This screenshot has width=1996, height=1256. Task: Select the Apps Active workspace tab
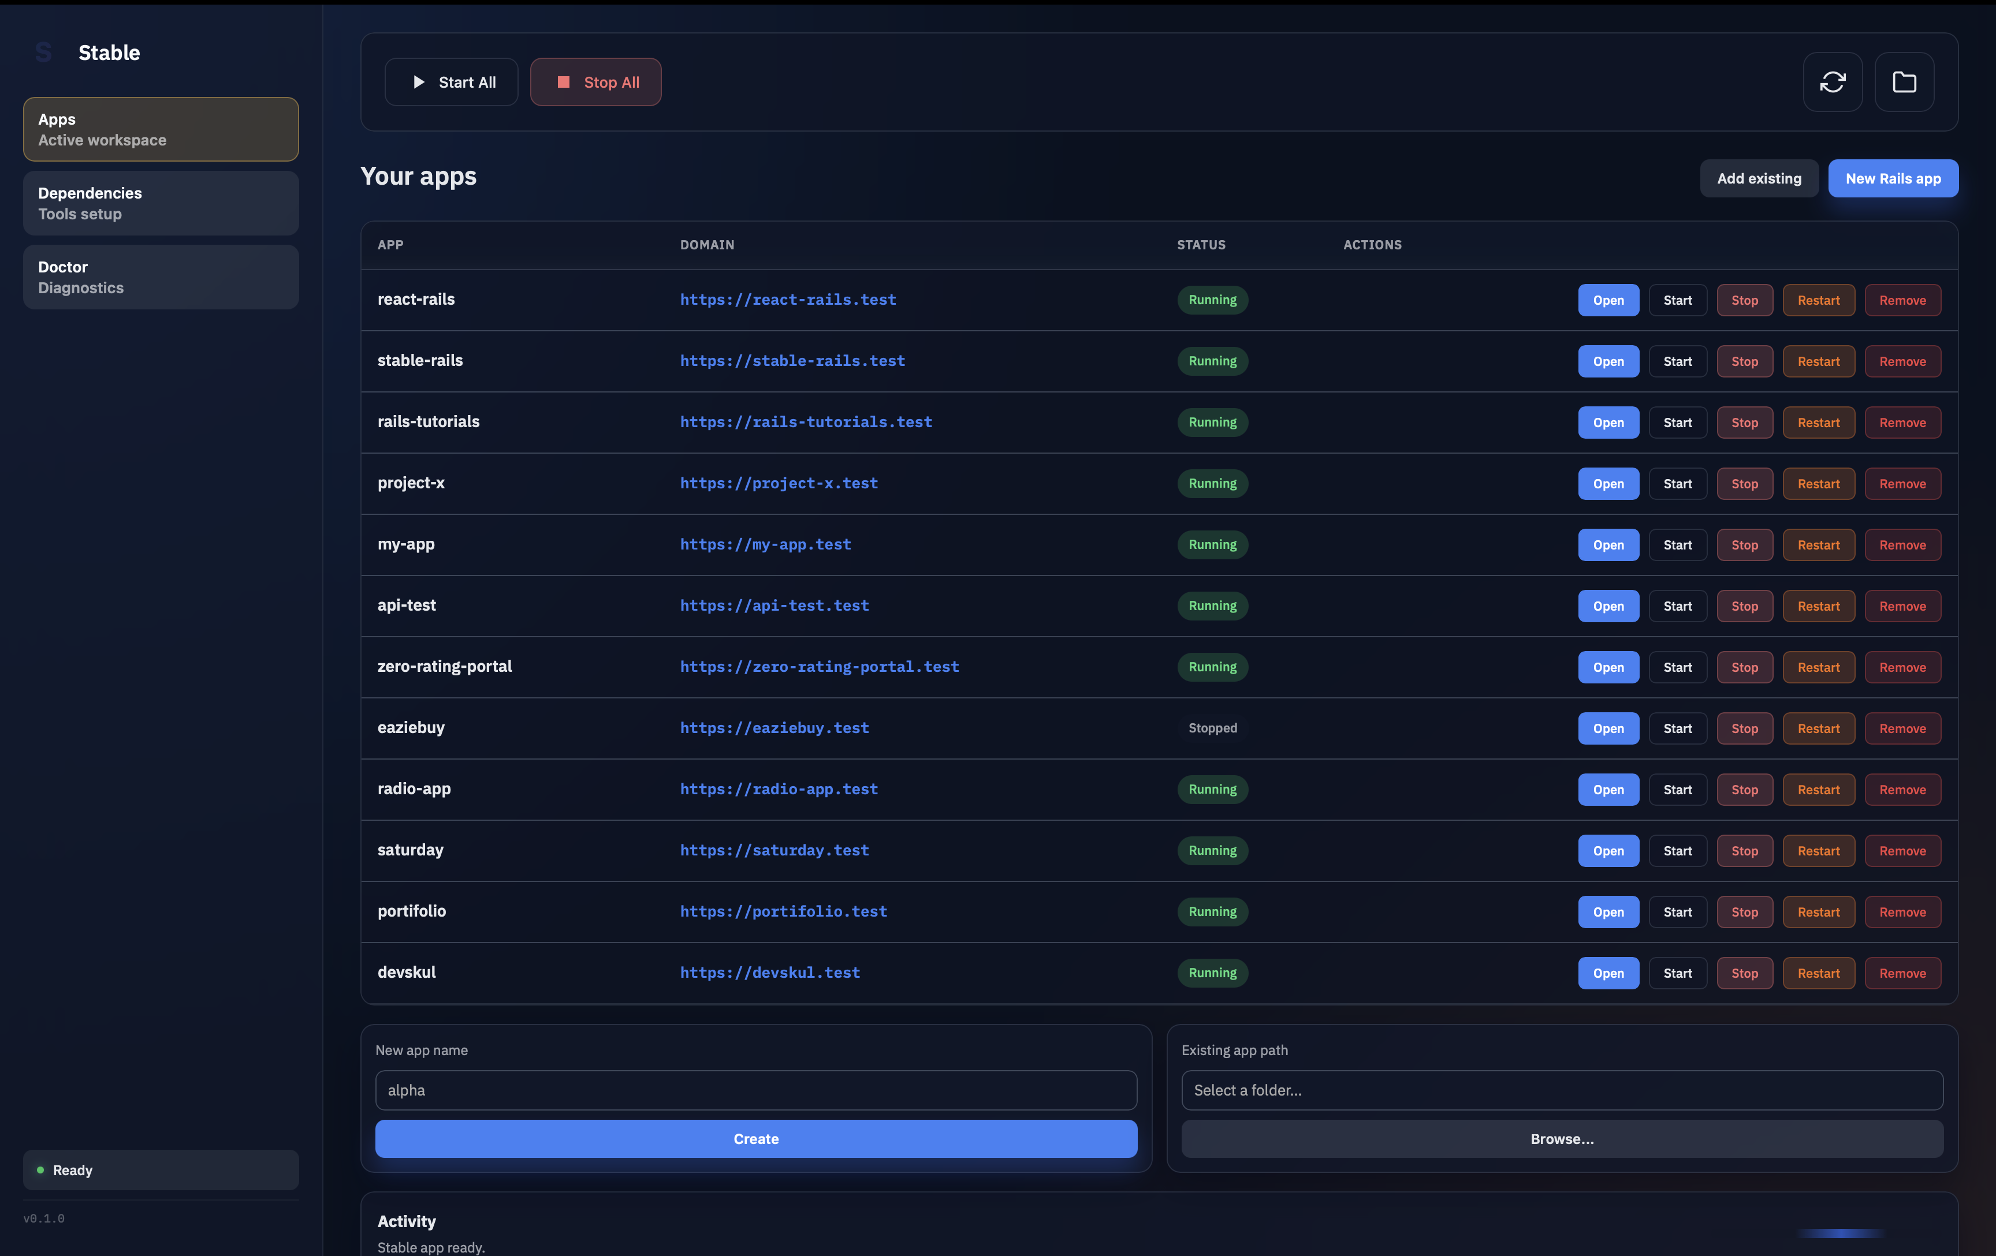tap(161, 129)
